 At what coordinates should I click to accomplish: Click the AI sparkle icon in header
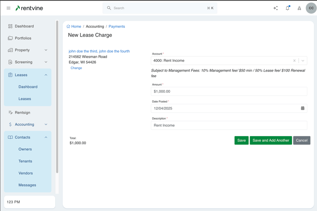pyautogui.click(x=276, y=8)
